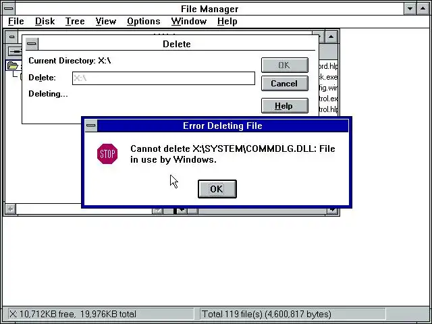Open the Tree menu

[x=75, y=21]
